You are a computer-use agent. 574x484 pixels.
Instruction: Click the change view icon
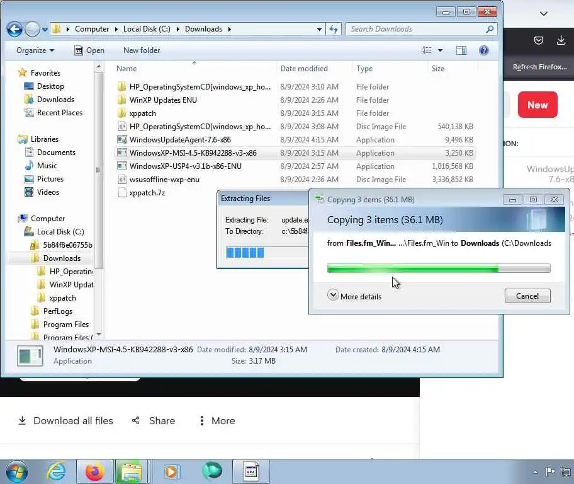pos(427,50)
